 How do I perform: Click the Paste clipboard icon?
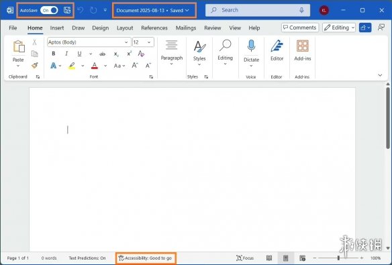coord(19,46)
